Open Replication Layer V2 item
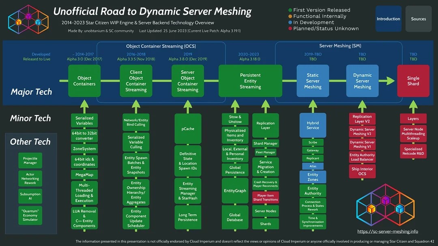Image resolution: width=438 pixels, height=246 pixels. (362, 119)
